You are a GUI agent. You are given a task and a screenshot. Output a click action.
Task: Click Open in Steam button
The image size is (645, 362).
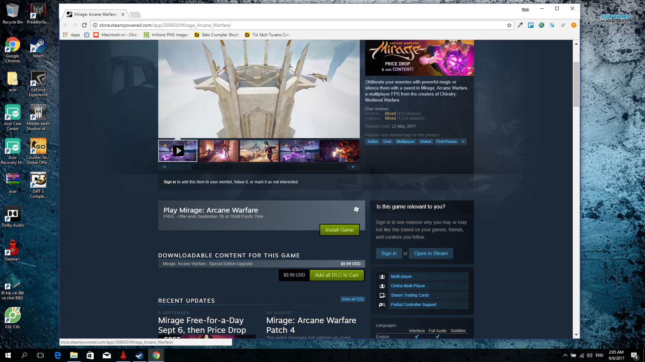(431, 253)
